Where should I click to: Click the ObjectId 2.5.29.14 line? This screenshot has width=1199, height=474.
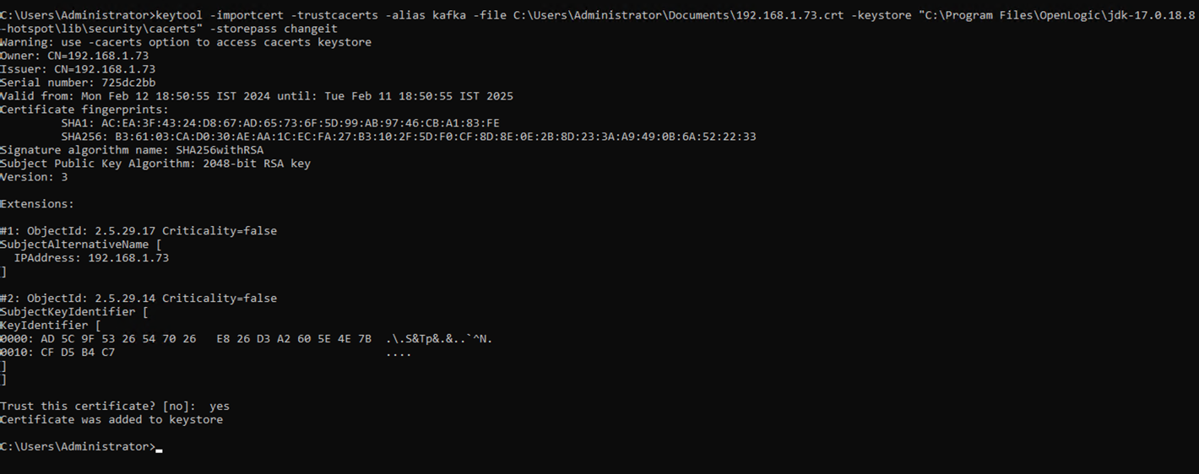[x=138, y=299]
